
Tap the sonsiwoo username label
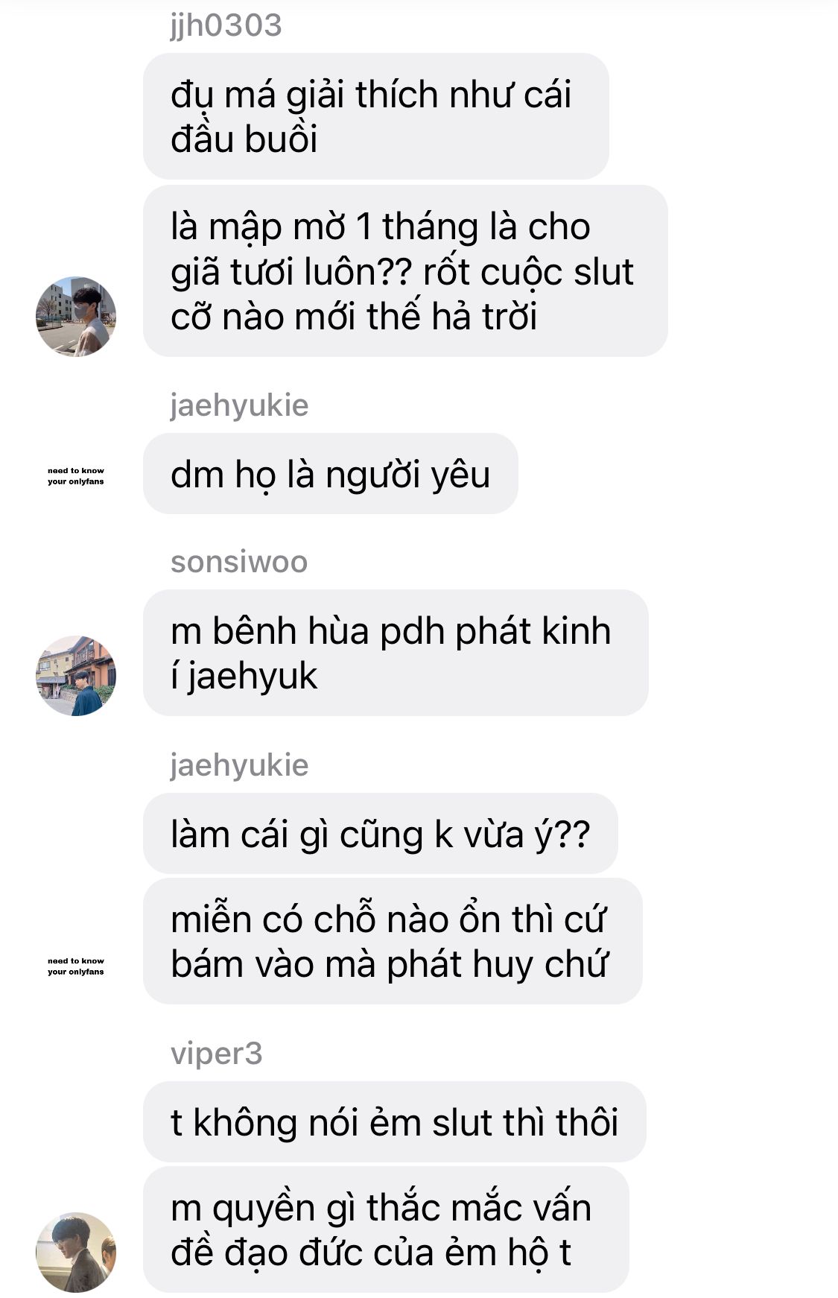[238, 562]
